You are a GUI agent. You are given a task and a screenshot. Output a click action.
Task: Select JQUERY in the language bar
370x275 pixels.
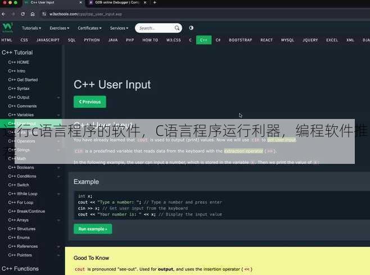coord(310,40)
